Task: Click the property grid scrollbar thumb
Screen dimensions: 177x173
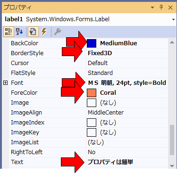Action: pos(172,140)
